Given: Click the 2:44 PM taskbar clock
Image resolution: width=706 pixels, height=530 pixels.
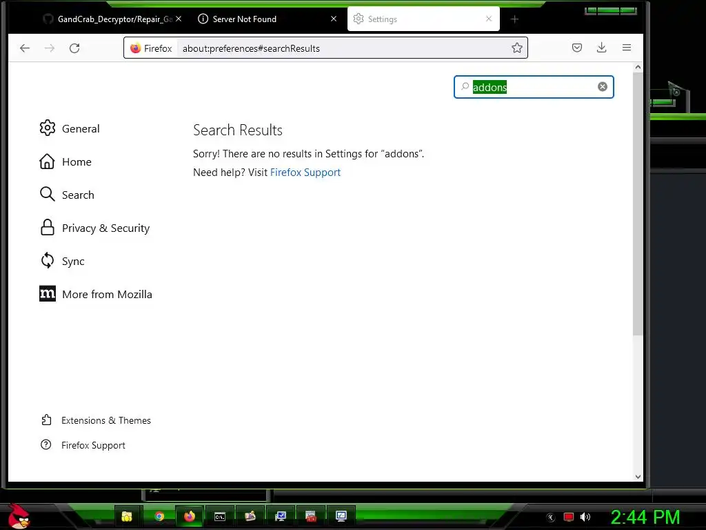Looking at the screenshot, I should point(645,518).
